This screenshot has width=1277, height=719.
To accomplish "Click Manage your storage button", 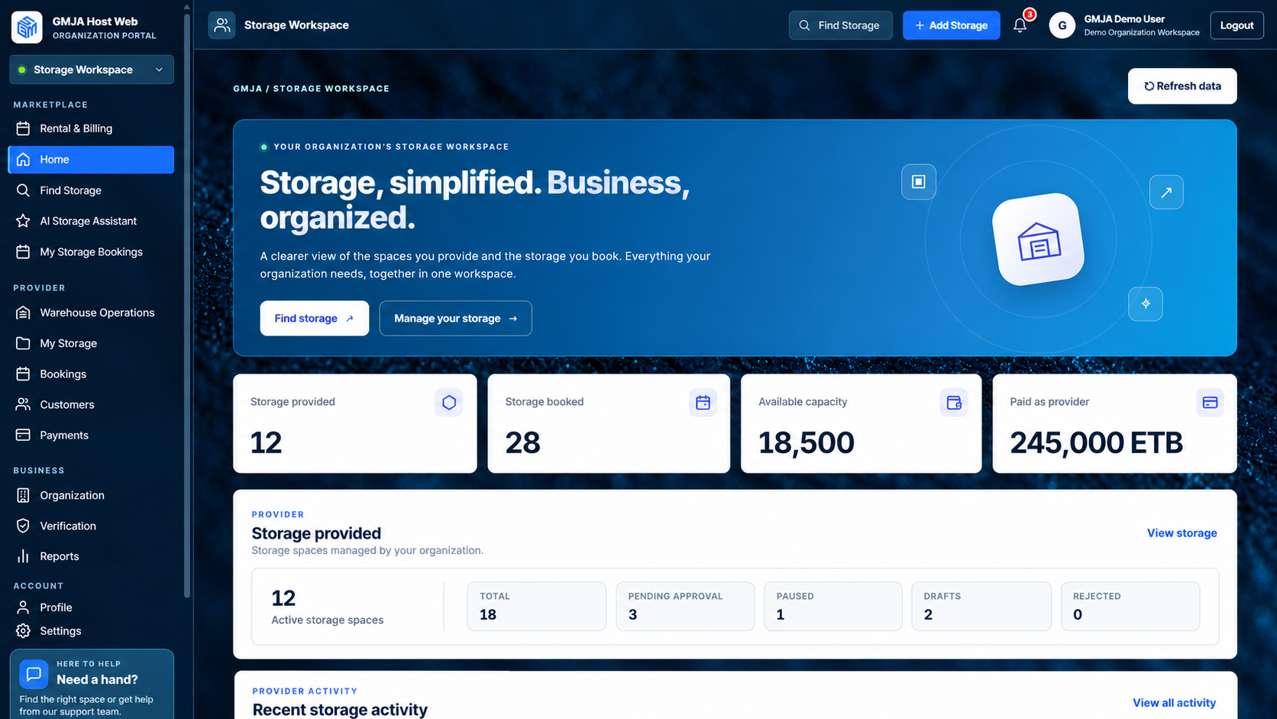I will 455,319.
